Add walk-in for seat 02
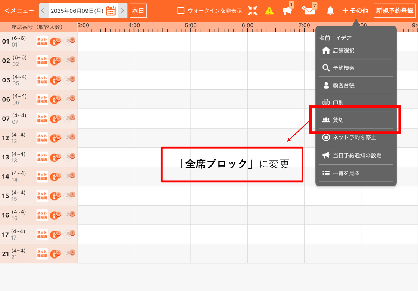 56,61
